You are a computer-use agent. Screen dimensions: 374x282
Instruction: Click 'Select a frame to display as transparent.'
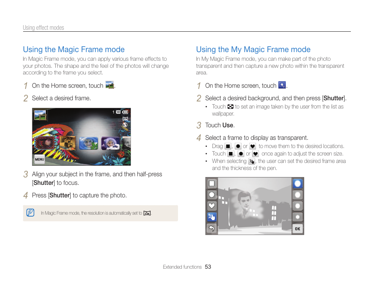(x=257, y=138)
